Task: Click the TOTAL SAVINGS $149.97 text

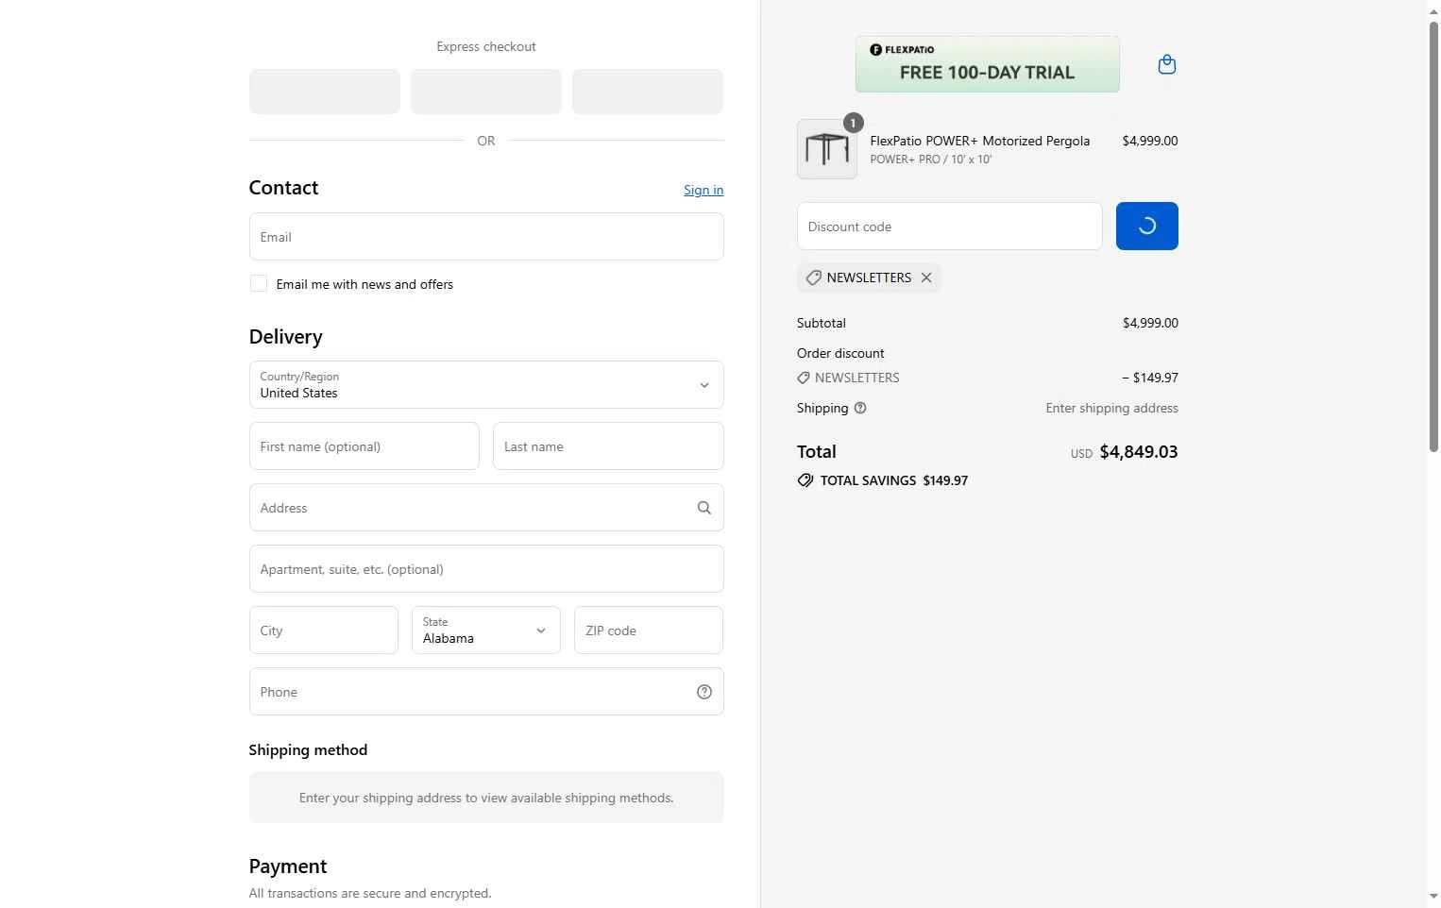Action: pyautogui.click(x=893, y=480)
